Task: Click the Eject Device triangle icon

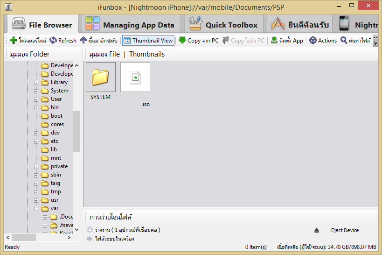Action: click(316, 230)
